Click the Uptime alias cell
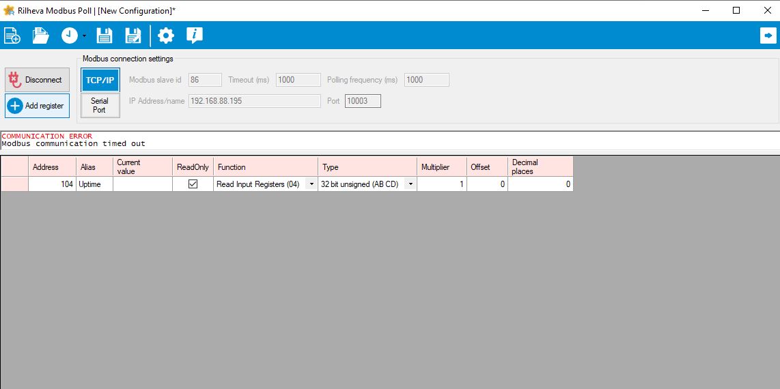This screenshot has width=780, height=389. (x=94, y=184)
